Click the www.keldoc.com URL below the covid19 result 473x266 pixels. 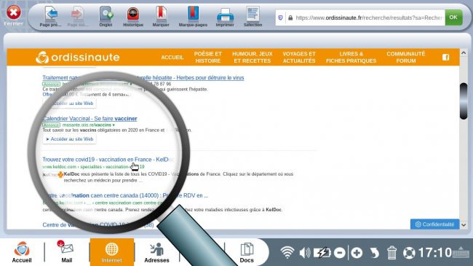94,167
